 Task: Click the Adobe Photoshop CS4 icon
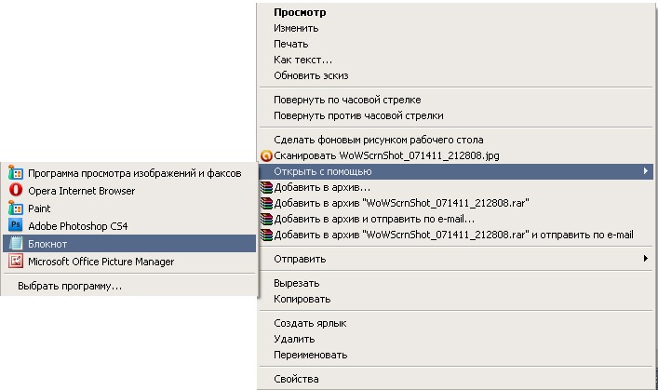[x=16, y=225]
